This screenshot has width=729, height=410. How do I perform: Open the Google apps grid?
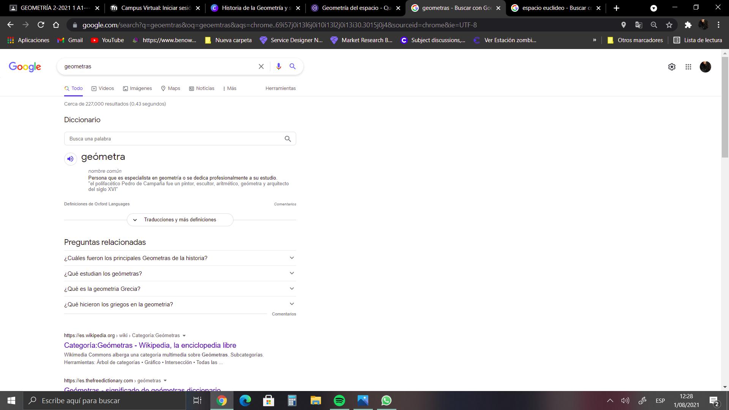[x=688, y=67]
